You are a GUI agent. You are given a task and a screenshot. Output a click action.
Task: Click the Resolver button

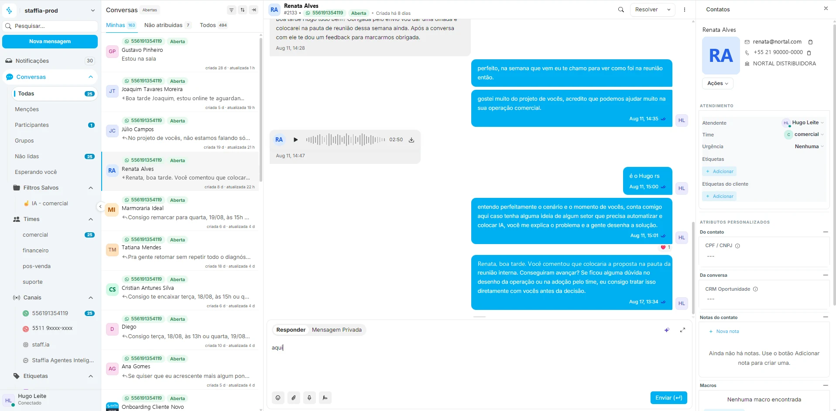click(647, 10)
